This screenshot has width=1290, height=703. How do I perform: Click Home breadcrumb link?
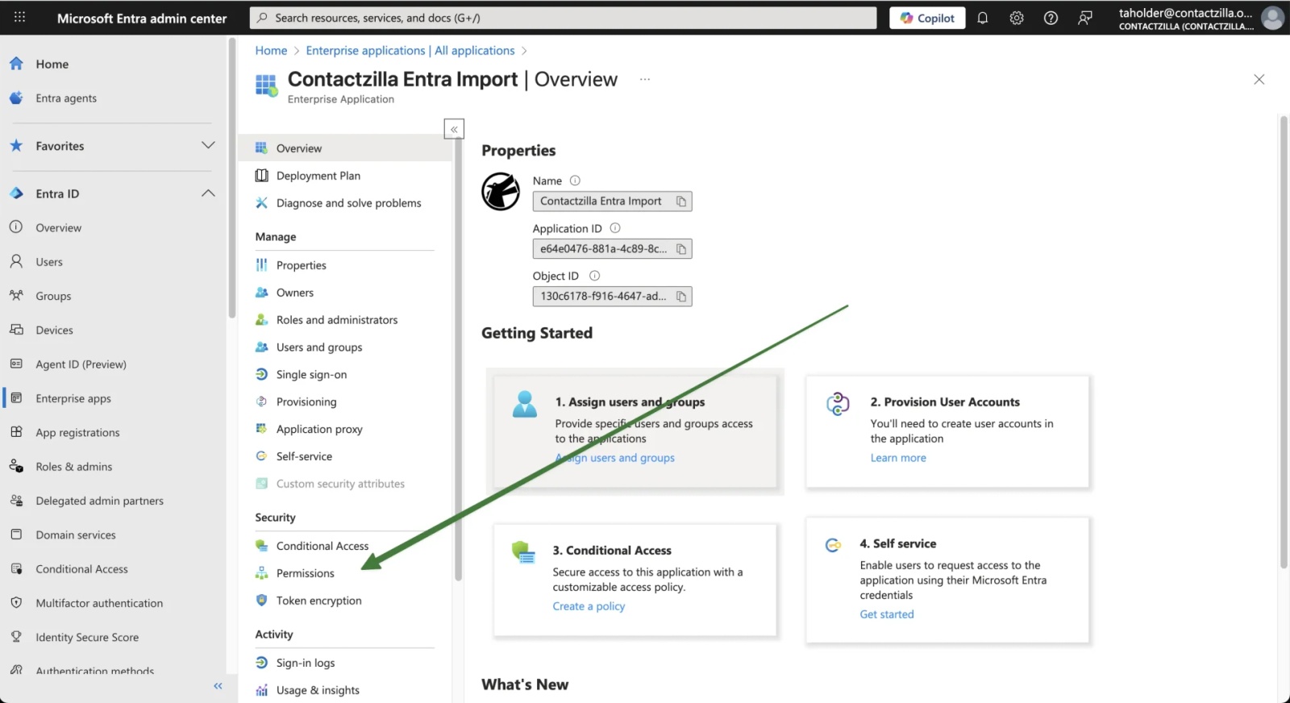click(271, 50)
